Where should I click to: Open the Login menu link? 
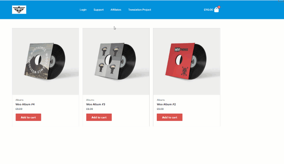coord(83,10)
